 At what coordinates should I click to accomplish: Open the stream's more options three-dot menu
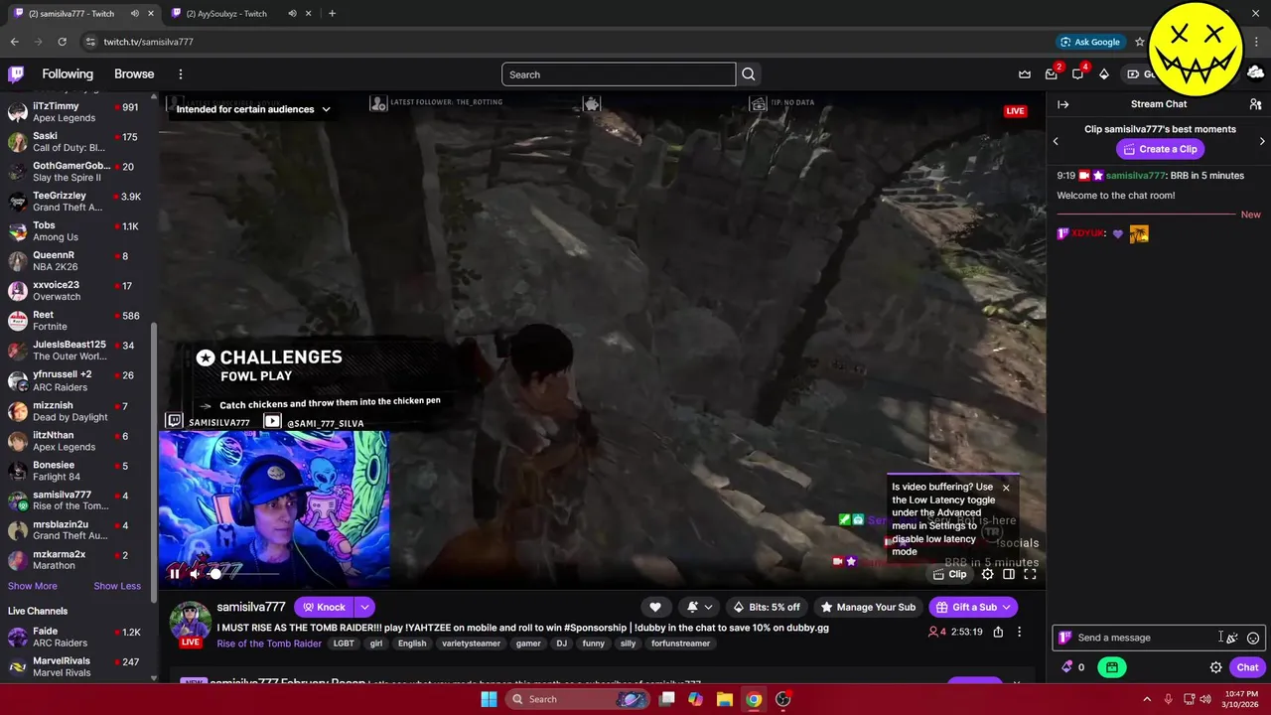pyautogui.click(x=1019, y=632)
